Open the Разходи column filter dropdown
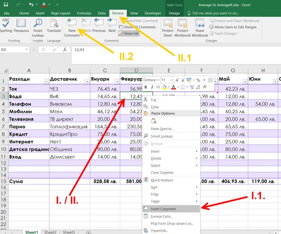This screenshot has height=234, width=281. click(x=46, y=81)
